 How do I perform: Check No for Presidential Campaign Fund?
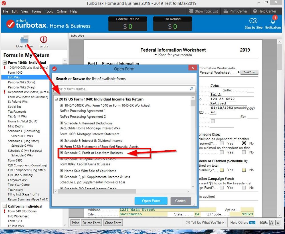[244, 188]
